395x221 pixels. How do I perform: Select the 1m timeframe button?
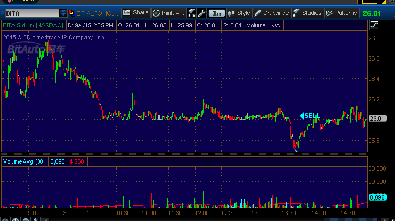click(217, 12)
